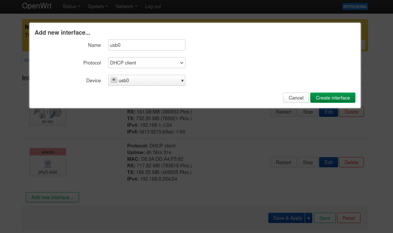Viewport: 393px width, 233px height.
Task: Cancel the Add new interface dialog
Action: point(296,98)
